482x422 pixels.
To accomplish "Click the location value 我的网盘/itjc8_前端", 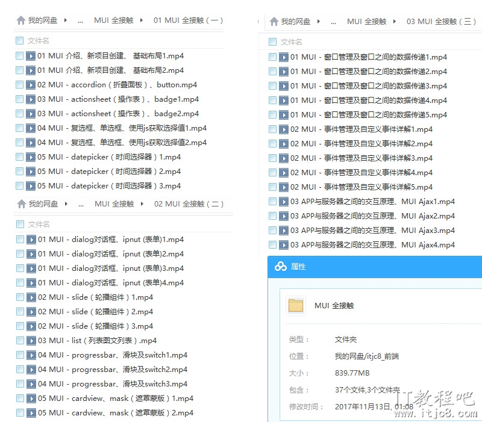I will (367, 356).
